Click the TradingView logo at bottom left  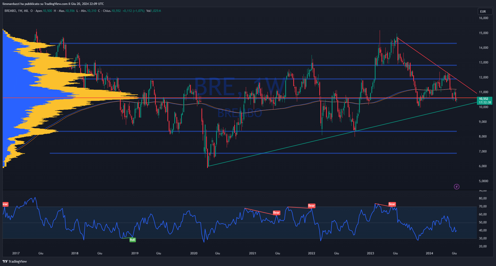pos(15,261)
